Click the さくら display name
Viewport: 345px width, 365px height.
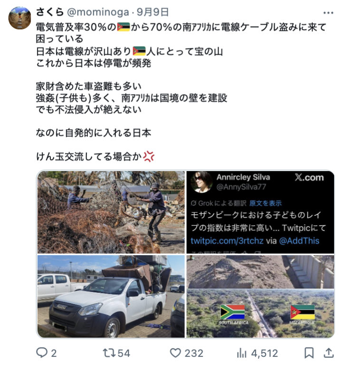point(50,12)
